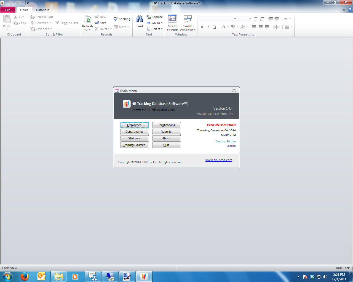353x282 pixels.
Task: Click the alternate row color icon
Action: pyautogui.click(x=287, y=27)
